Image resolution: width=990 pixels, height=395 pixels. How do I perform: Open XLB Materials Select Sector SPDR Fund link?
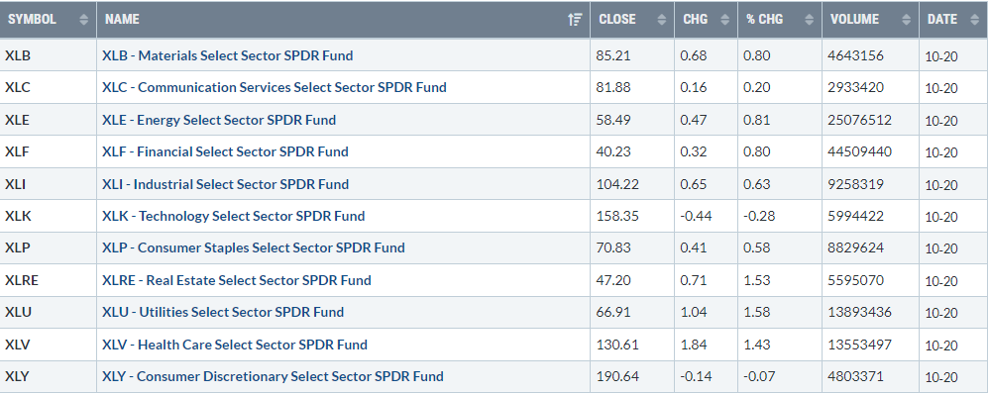[x=227, y=55]
